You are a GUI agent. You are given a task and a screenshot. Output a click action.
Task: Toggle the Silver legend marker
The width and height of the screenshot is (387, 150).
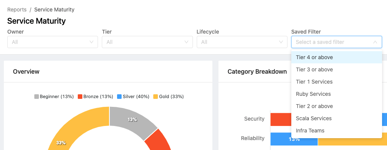119,97
